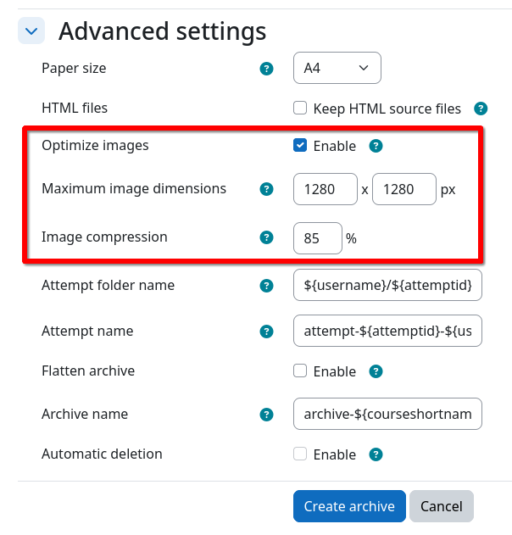Open help for Attempt name

pos(266,332)
